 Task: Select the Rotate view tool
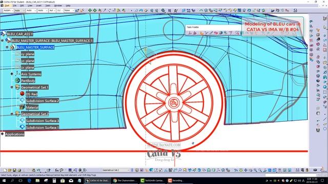(x=251, y=170)
